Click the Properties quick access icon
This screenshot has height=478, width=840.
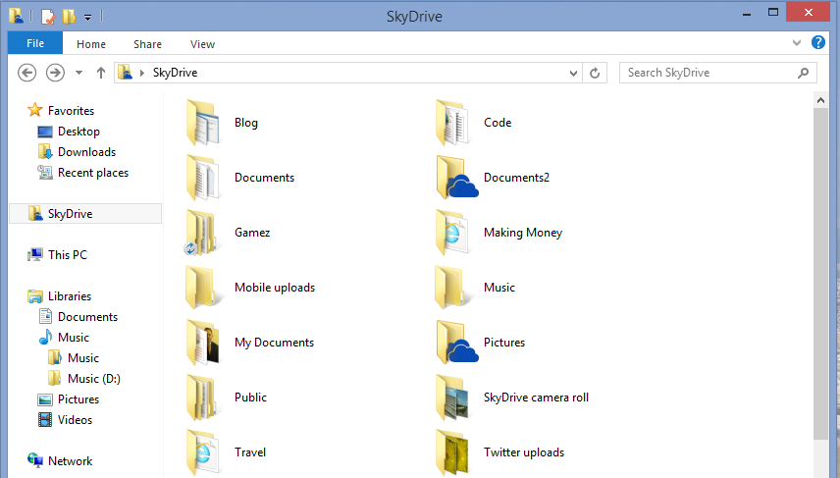pos(48,17)
